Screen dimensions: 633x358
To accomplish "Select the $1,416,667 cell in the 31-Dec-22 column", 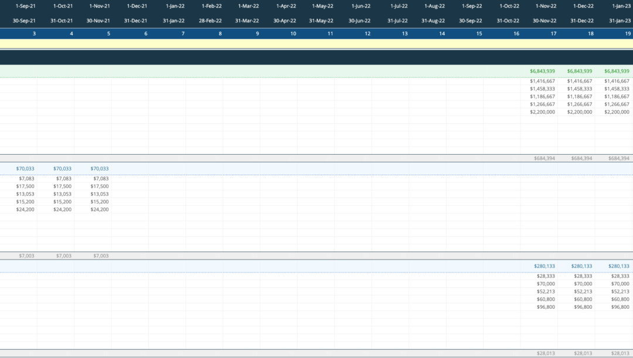I will point(580,81).
